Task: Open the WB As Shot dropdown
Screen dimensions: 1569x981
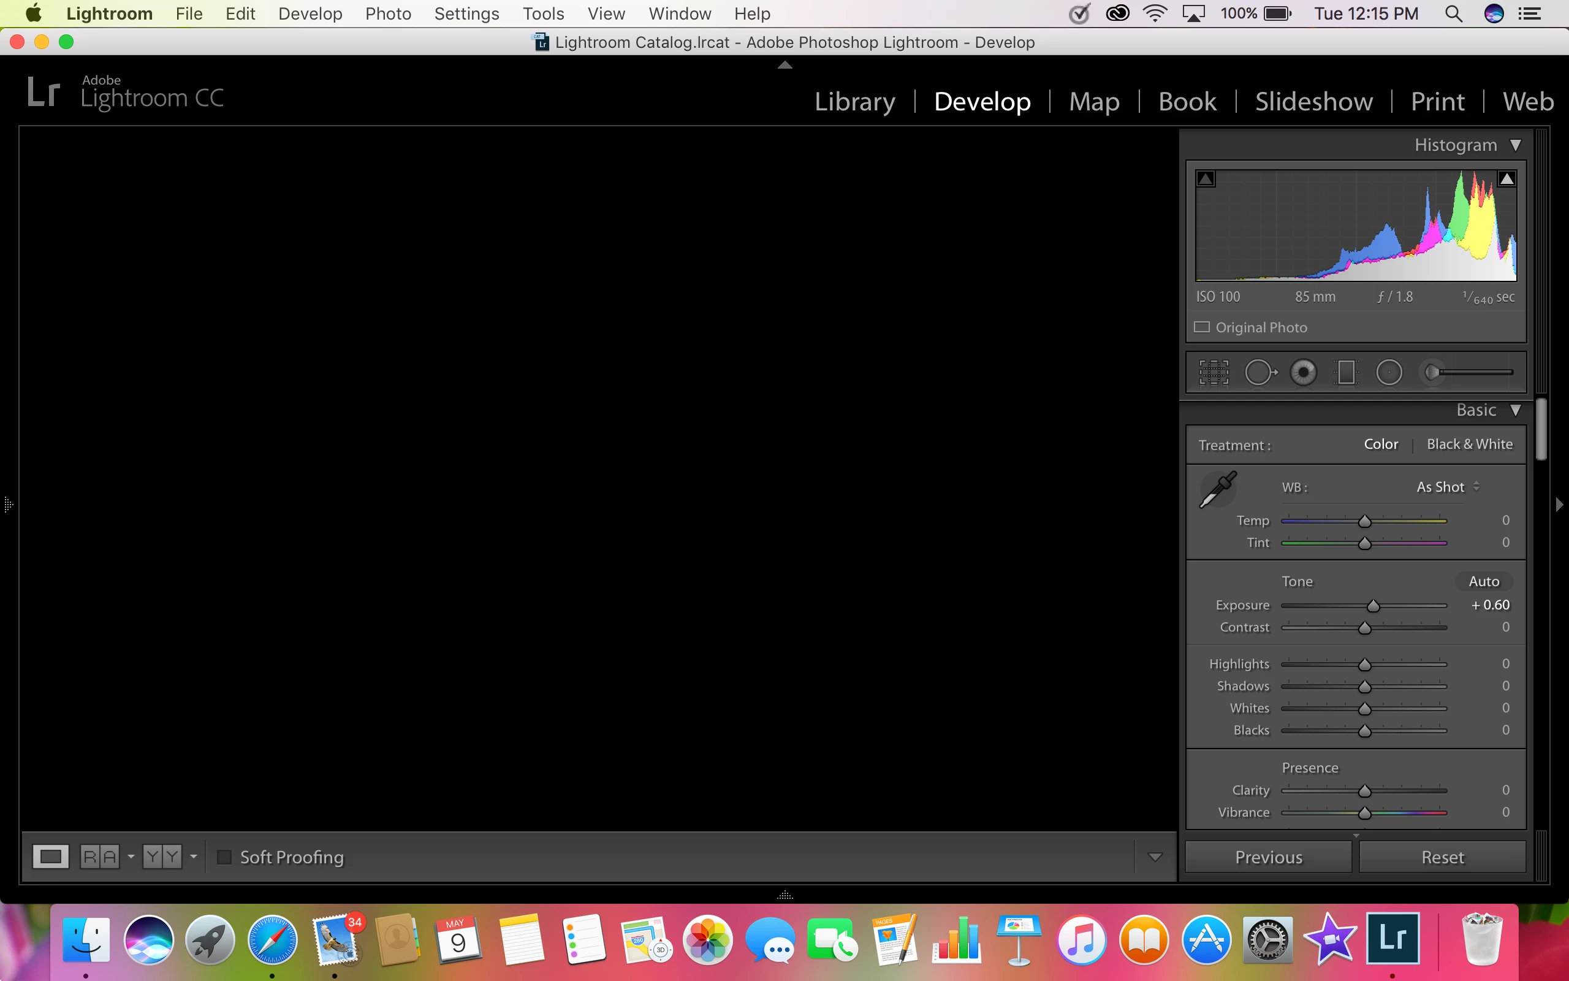Action: [x=1447, y=487]
